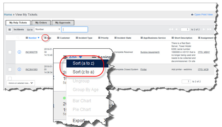Viewport: 222px width, 127px height.
Task: Click the top page number field
Action: tap(185, 29)
